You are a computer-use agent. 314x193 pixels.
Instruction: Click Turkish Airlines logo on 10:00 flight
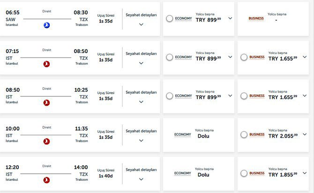(x=46, y=141)
